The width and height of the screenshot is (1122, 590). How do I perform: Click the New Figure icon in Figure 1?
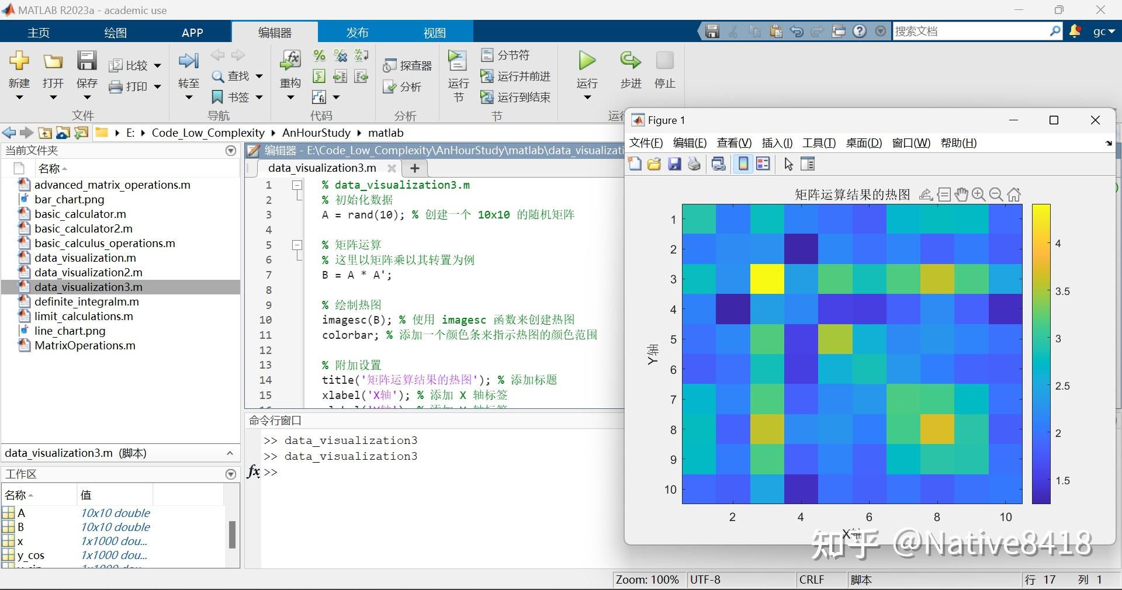635,164
